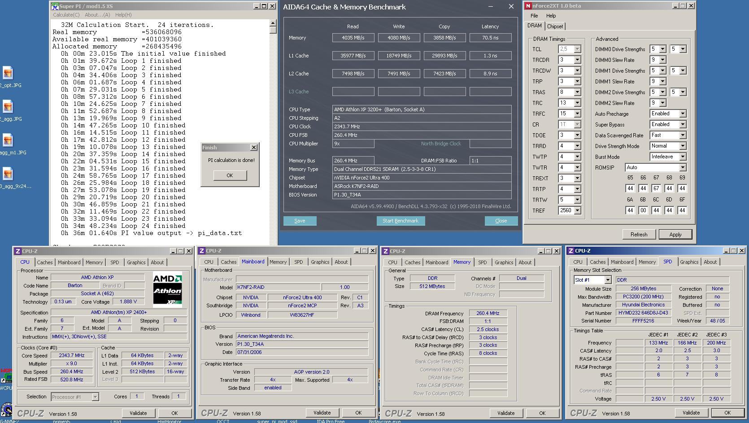Click the Part Number HYMD232 646D8J-D43 field

(643, 313)
